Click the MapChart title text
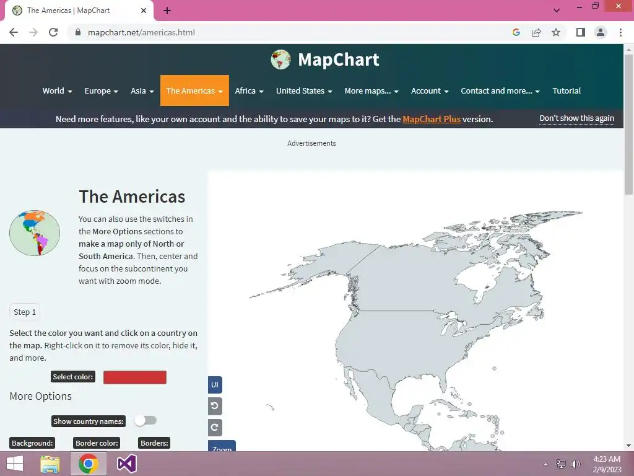This screenshot has height=476, width=634. [339, 59]
